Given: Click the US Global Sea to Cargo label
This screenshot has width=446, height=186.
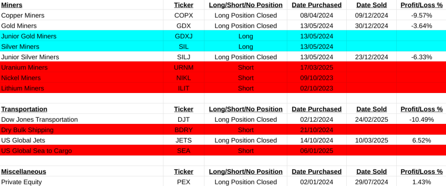Looking at the screenshot, I should (37, 151).
